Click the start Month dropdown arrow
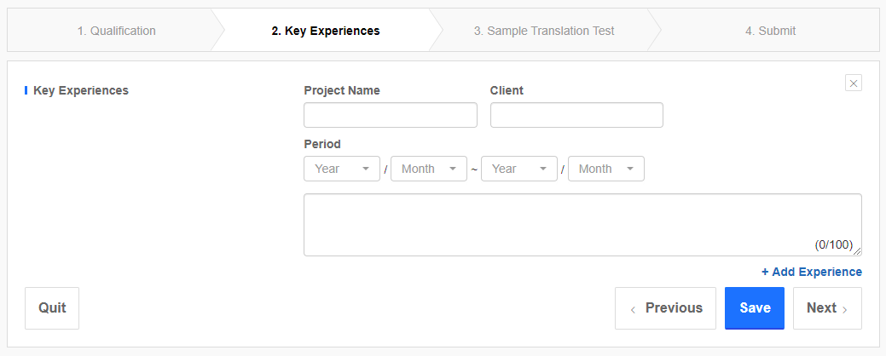Screen dimensions: 886x356 pyautogui.click(x=453, y=169)
